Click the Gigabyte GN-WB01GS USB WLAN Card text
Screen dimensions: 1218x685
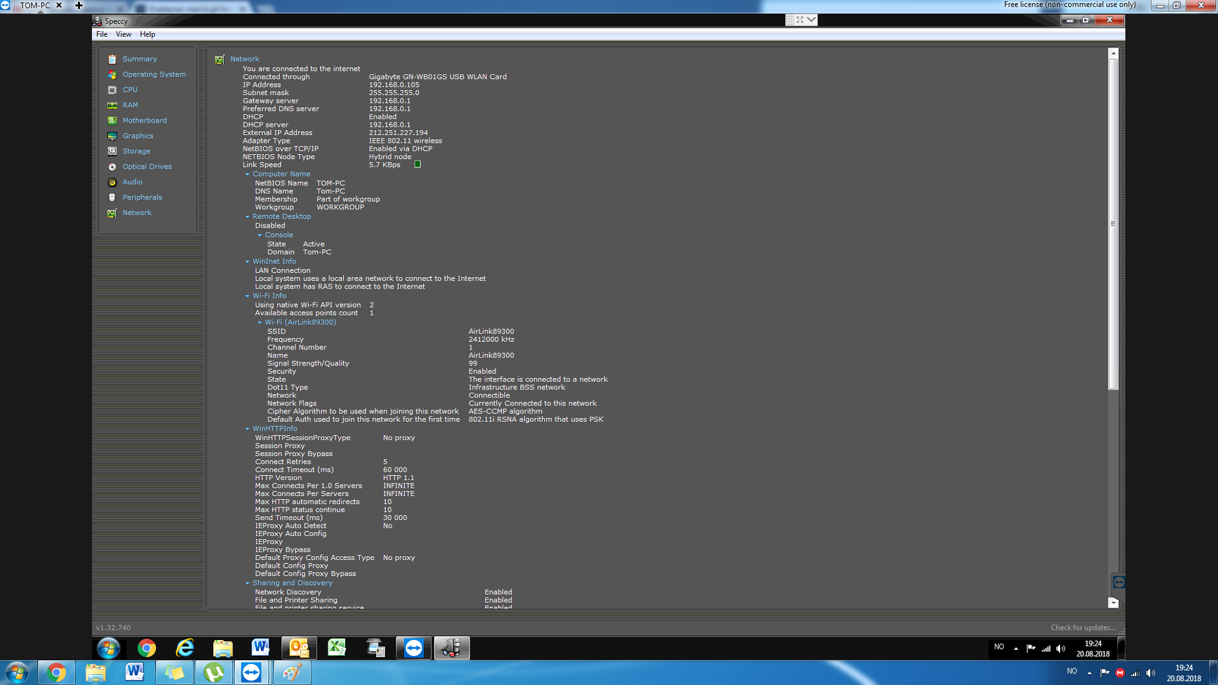point(438,77)
